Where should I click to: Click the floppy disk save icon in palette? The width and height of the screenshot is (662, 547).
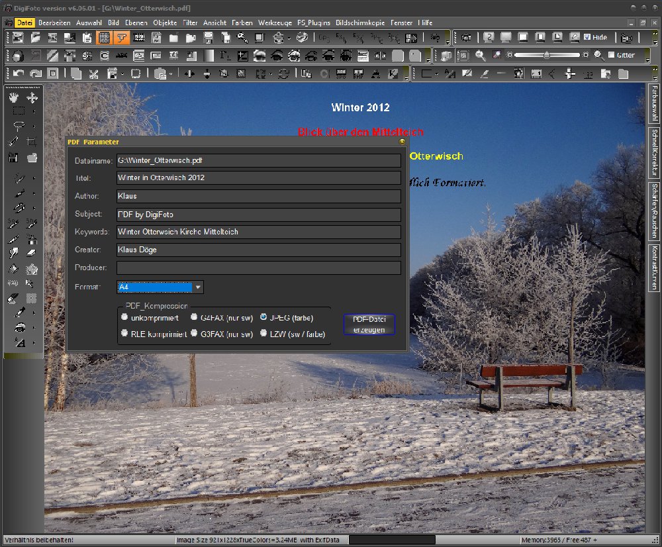tap(14, 158)
